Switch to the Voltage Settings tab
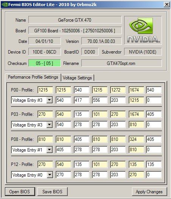The width and height of the screenshot is (171, 199). pyautogui.click(x=77, y=78)
